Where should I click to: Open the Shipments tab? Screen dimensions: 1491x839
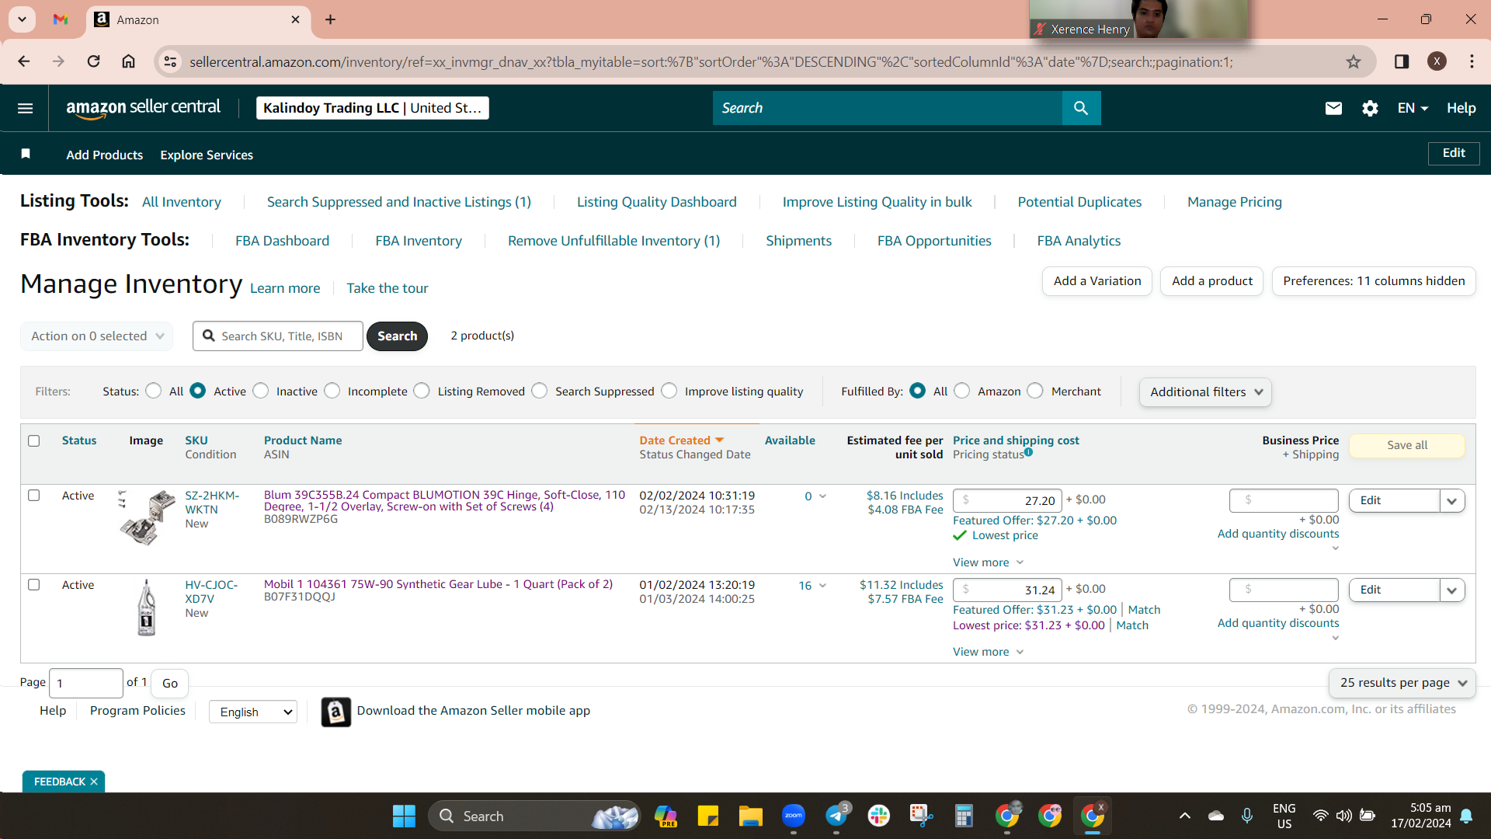click(798, 241)
